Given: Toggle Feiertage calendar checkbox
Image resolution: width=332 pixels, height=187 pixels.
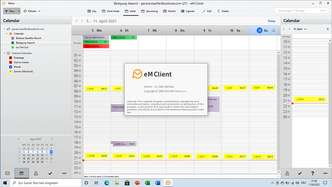Looking at the screenshot, I should [x=11, y=58].
